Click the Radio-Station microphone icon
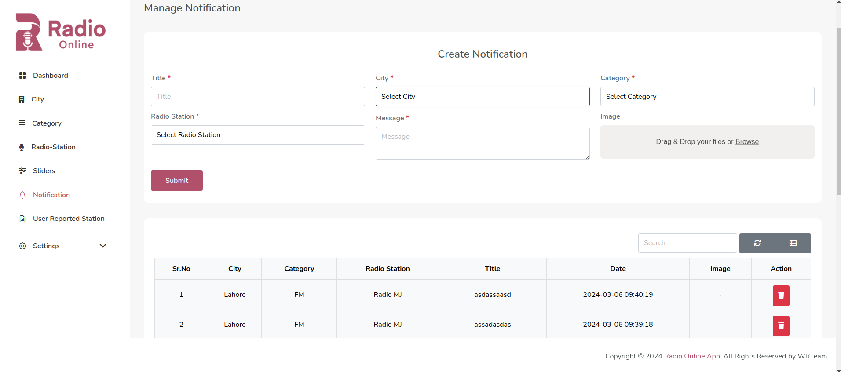The width and height of the screenshot is (841, 372). 22,147
